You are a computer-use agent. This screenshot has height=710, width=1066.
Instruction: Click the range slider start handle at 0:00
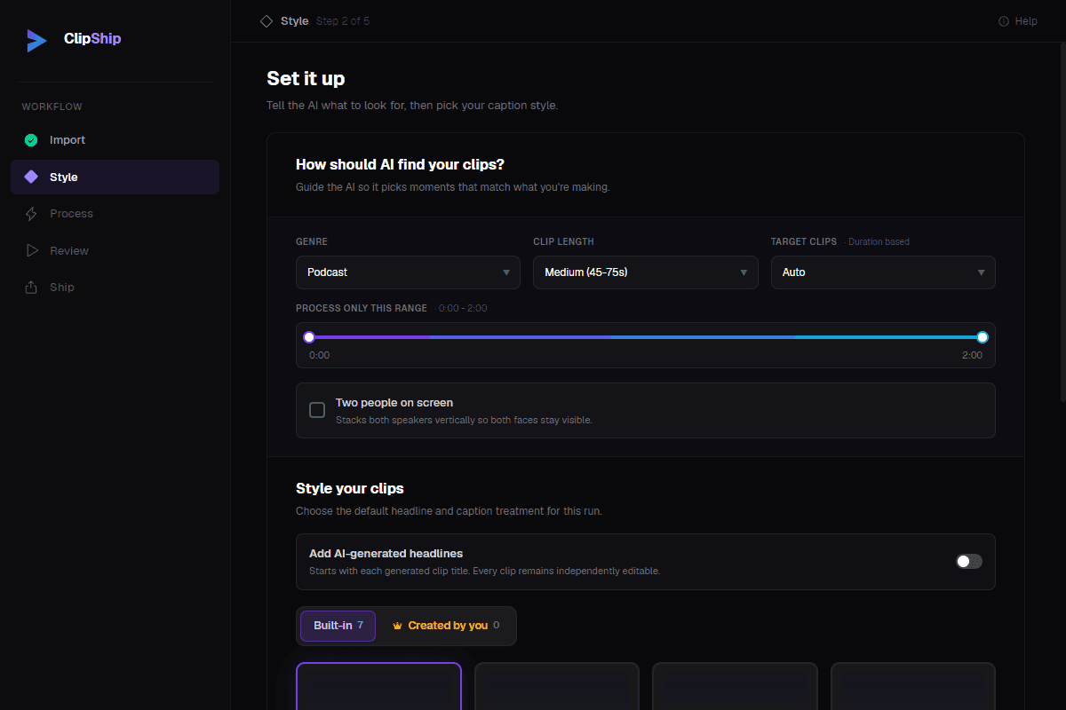coord(309,337)
